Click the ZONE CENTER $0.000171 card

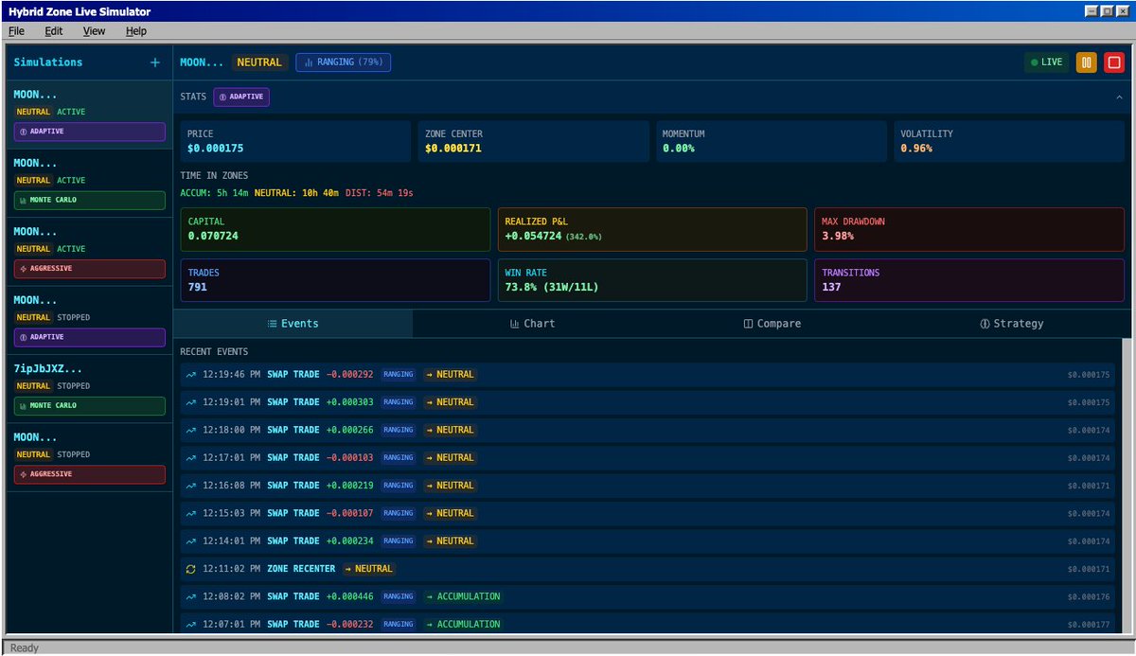[533, 141]
